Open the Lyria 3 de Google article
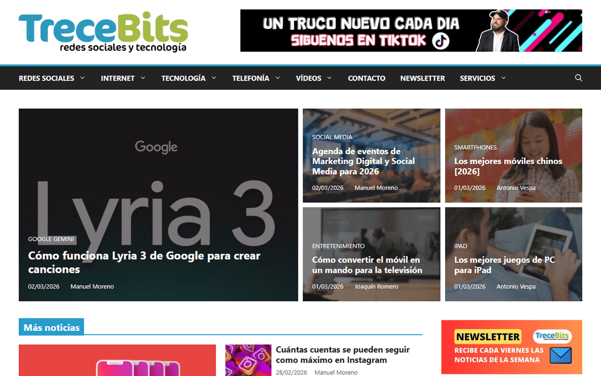The height and width of the screenshot is (376, 601). click(144, 262)
